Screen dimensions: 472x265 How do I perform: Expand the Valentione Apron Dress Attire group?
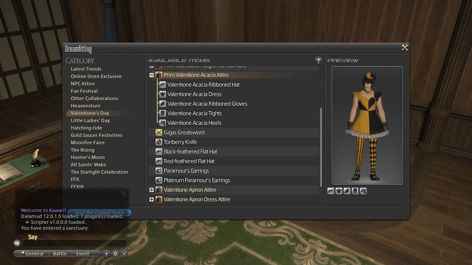[152, 199]
